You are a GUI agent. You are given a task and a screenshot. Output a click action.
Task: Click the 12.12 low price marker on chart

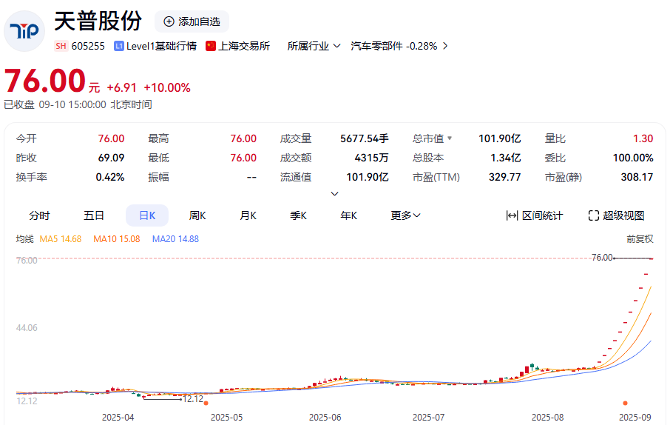pos(193,399)
